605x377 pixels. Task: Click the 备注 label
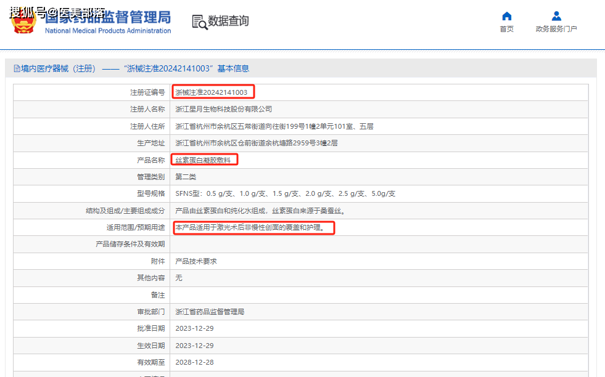tap(158, 295)
